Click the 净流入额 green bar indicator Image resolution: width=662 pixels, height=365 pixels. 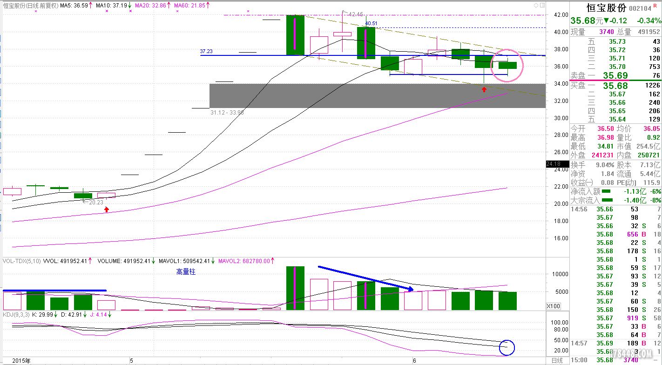click(607, 191)
